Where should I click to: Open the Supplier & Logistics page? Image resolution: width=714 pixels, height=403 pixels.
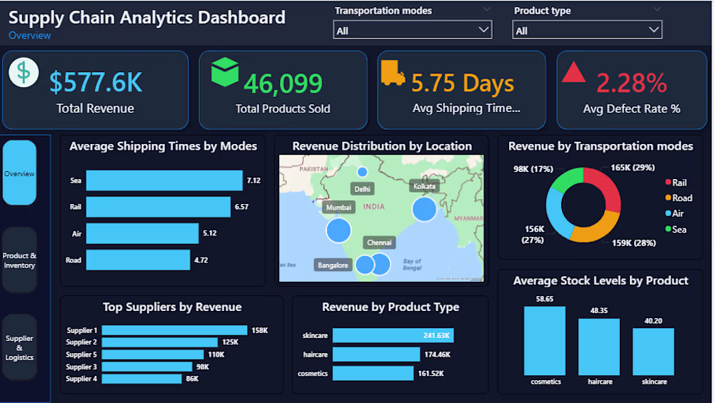point(19,347)
